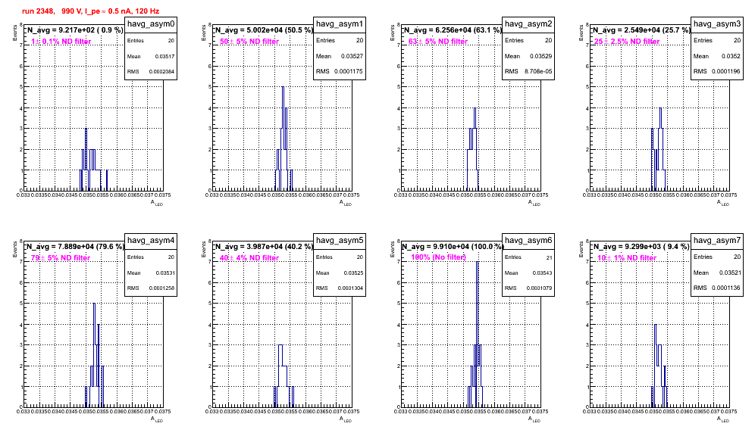Click the Events y-axis label of havg_asym5
Screen dimensions: 755x433
click(202, 249)
